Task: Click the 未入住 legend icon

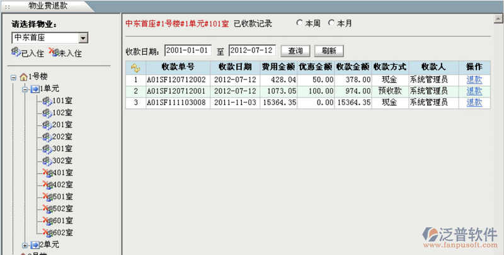Action: click(x=54, y=52)
